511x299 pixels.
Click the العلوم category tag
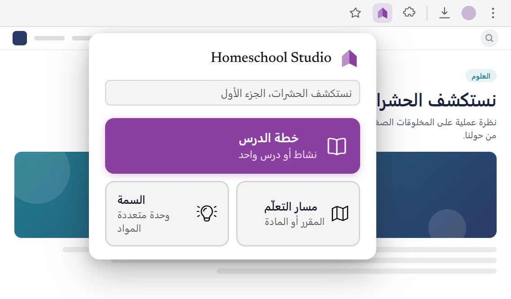click(481, 76)
